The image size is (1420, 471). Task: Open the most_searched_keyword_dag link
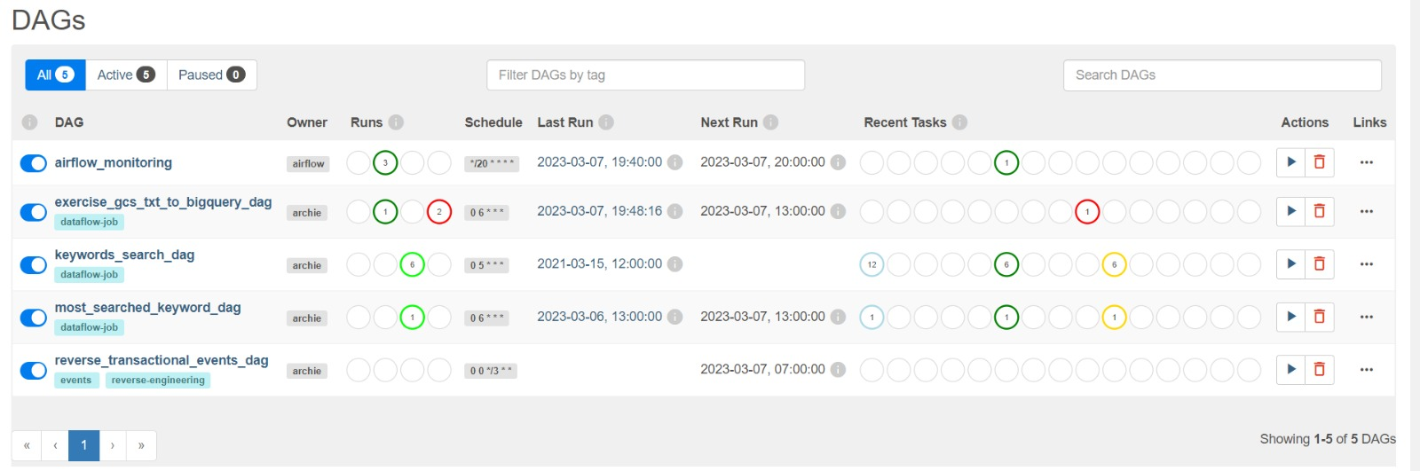(147, 308)
